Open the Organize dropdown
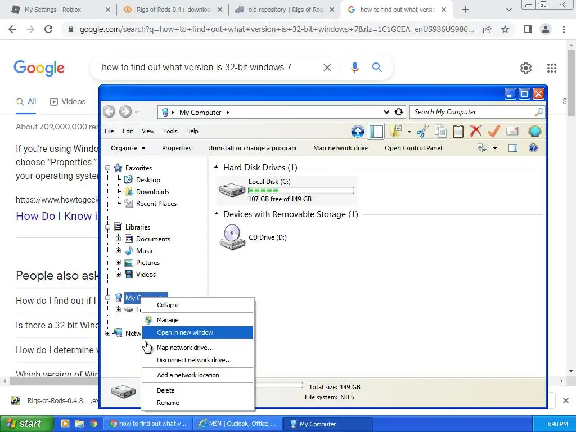Image resolution: width=576 pixels, height=432 pixels. pyautogui.click(x=128, y=148)
